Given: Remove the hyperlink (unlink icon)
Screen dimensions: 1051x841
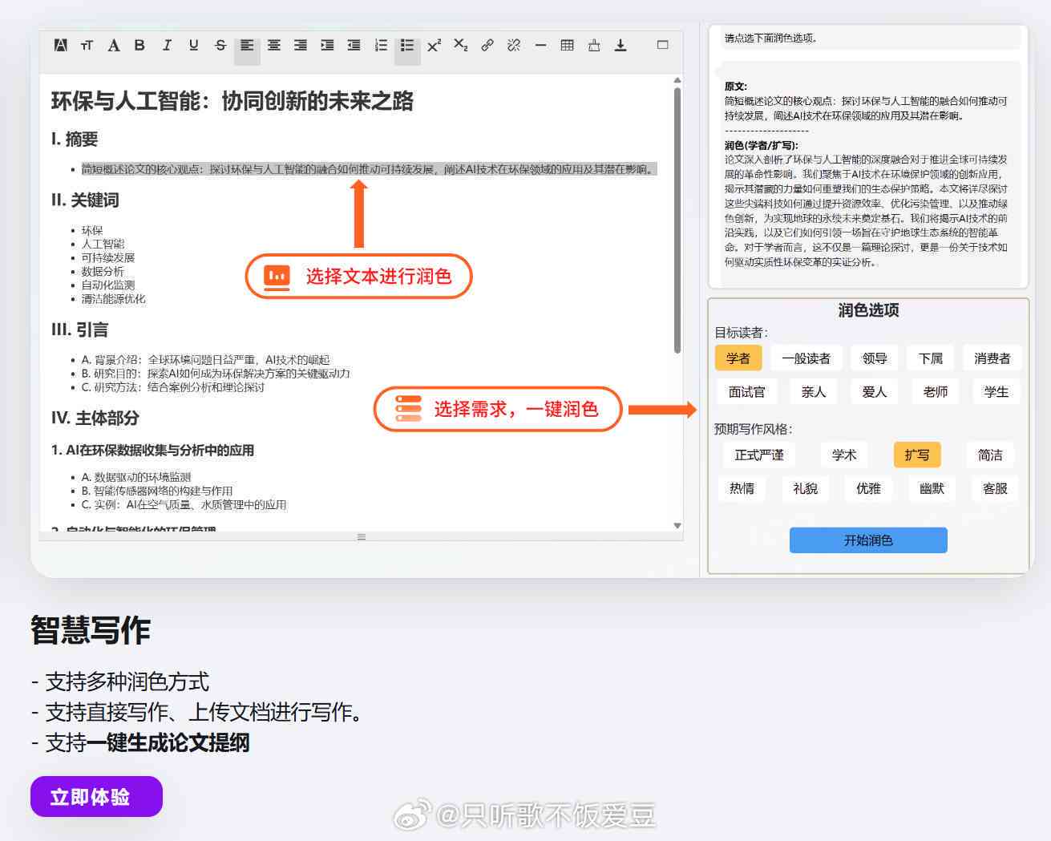Looking at the screenshot, I should pos(514,46).
